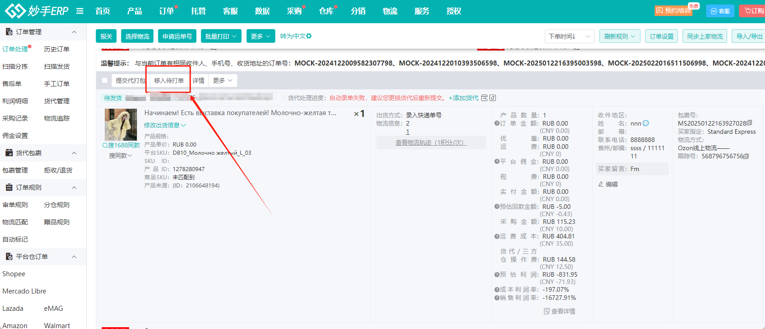This screenshot has height=329, width=765.
Task: Copy package number MS20250122163927028 via copy icon
Action: point(749,123)
